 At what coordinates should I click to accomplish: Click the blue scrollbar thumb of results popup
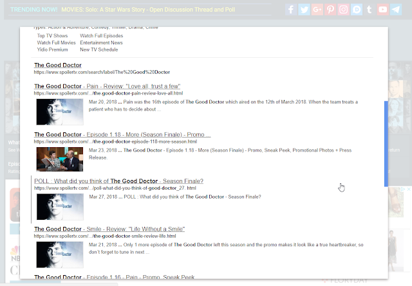(x=386, y=144)
